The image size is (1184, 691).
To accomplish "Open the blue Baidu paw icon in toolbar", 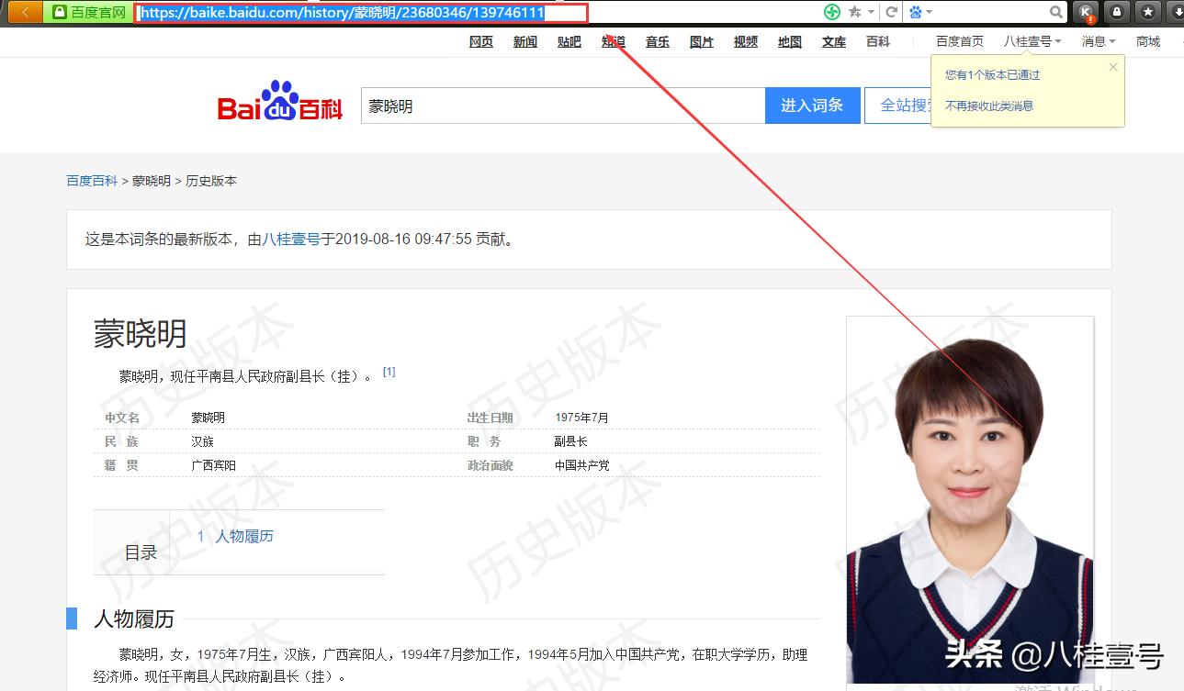I will tap(914, 12).
